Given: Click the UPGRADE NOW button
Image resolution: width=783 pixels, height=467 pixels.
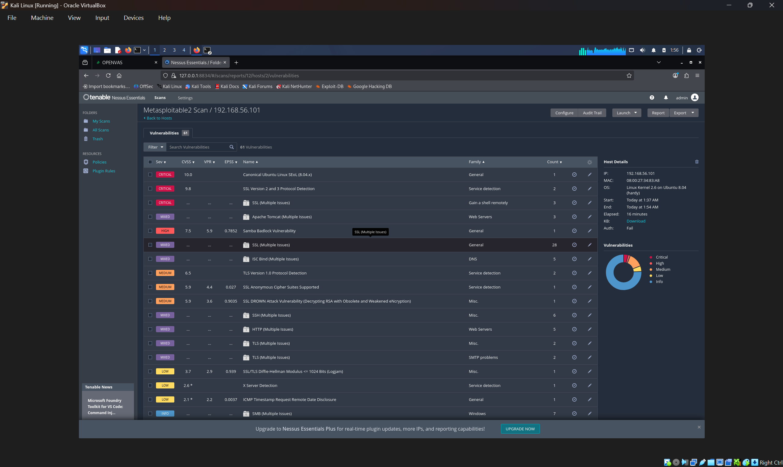Looking at the screenshot, I should 520,428.
